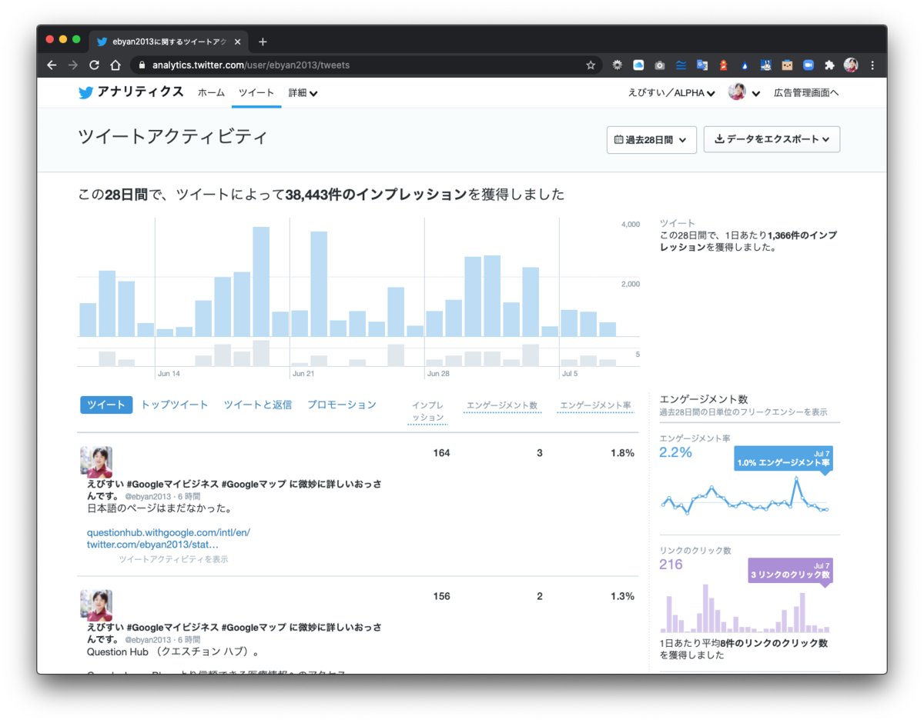The height and width of the screenshot is (723, 924).
Task: Click the Jun 28 date label on chart
Action: pos(438,374)
